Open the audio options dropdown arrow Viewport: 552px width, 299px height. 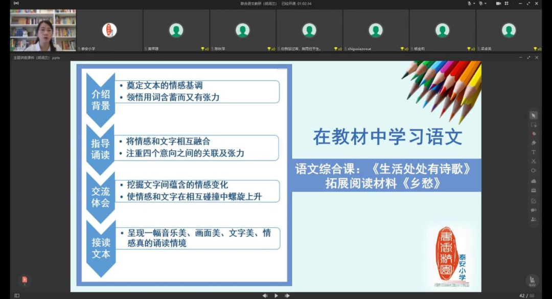coord(474,4)
